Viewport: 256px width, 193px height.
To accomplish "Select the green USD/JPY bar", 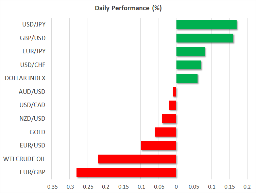I will pyautogui.click(x=206, y=25).
